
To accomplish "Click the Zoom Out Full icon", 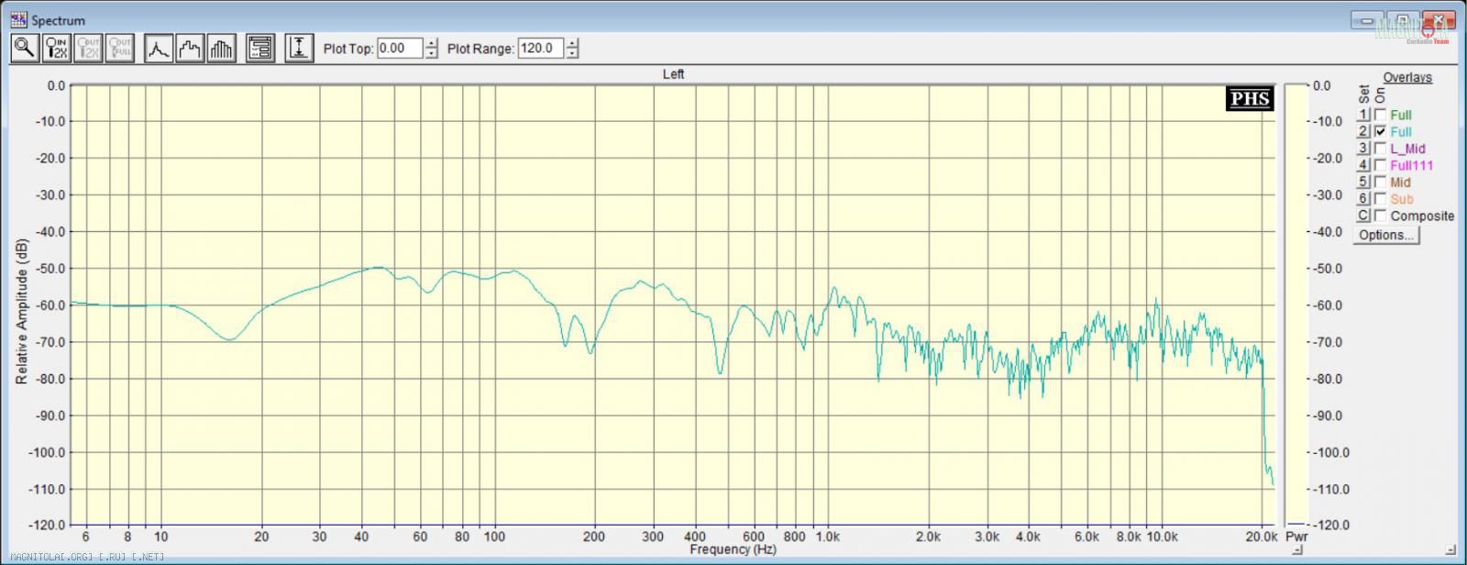I will click(120, 48).
